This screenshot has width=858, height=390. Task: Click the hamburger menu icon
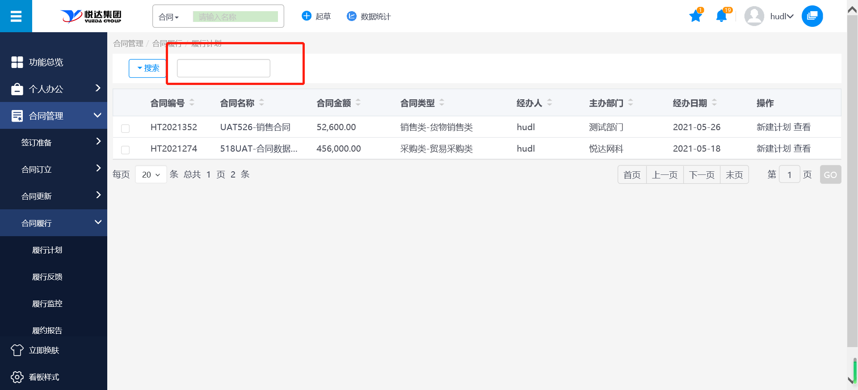pyautogui.click(x=16, y=17)
